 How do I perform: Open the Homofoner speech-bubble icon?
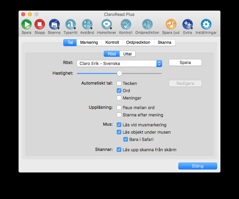[x=106, y=24]
